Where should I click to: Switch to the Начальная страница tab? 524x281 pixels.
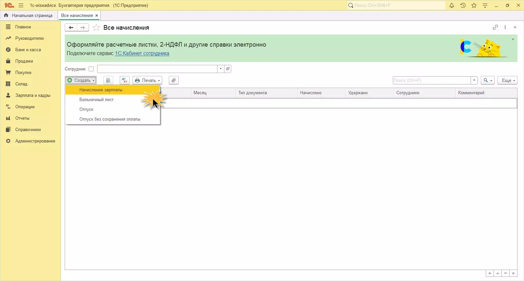[29, 15]
